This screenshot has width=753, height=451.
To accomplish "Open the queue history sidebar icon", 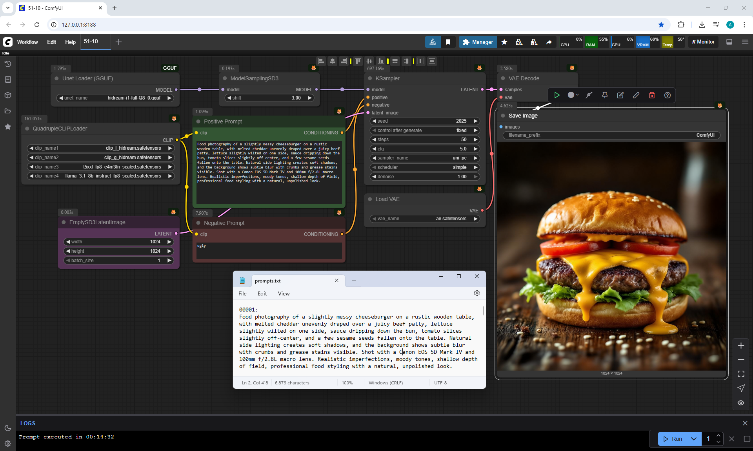I will (7, 64).
